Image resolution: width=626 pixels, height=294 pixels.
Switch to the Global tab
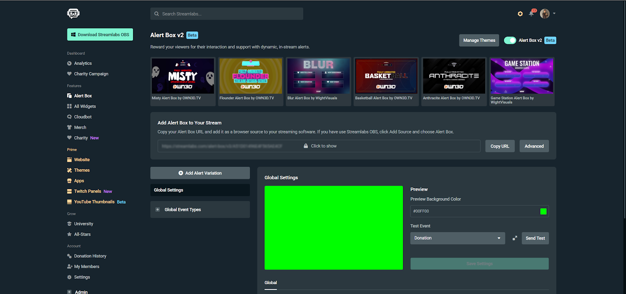270,283
